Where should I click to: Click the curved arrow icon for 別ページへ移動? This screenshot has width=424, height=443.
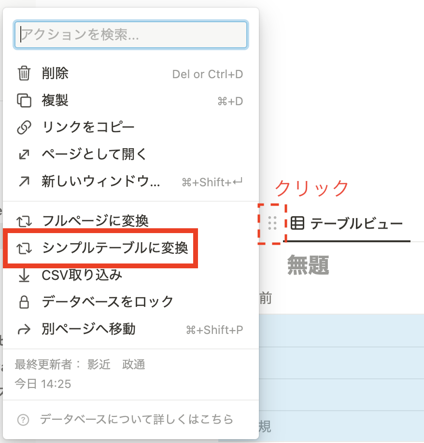tap(24, 330)
